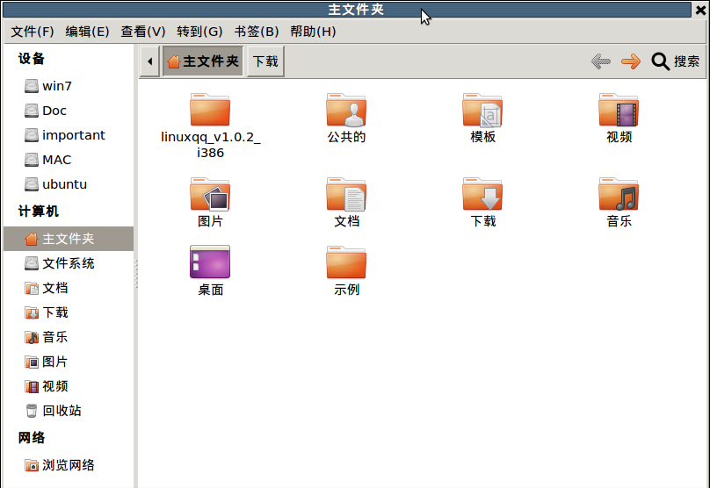
Task: Open the 文件(F) menu
Action: pos(33,32)
